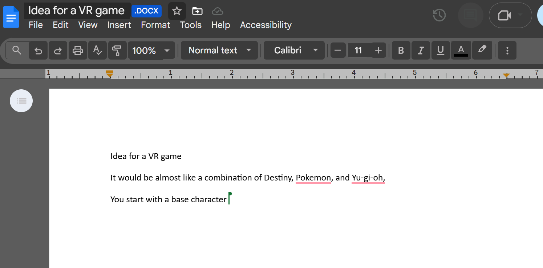The height and width of the screenshot is (268, 543).
Task: Open the Accessibility menu
Action: (266, 25)
